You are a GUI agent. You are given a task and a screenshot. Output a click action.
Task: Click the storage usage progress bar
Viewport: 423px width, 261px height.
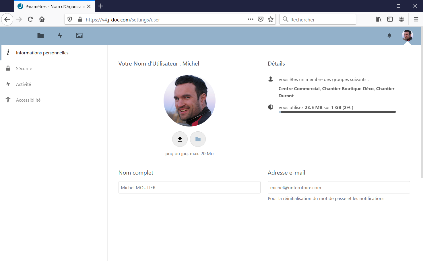point(337,112)
